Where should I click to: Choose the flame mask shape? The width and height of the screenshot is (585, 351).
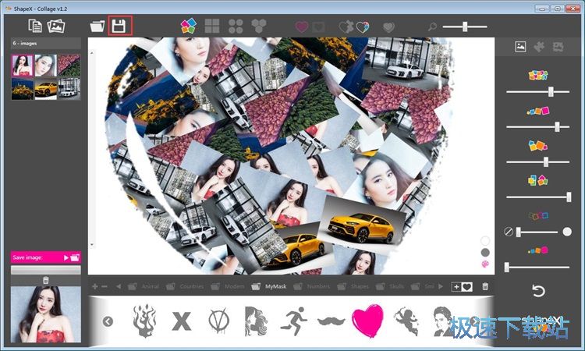145,321
